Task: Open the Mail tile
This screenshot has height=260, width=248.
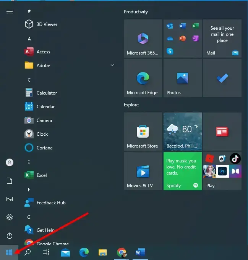Action: (222, 39)
